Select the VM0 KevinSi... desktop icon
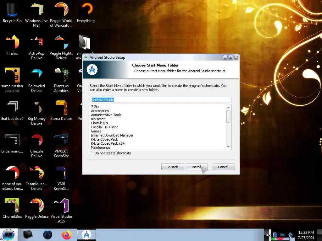Viewport: 322px width, 241px height. coord(61,178)
